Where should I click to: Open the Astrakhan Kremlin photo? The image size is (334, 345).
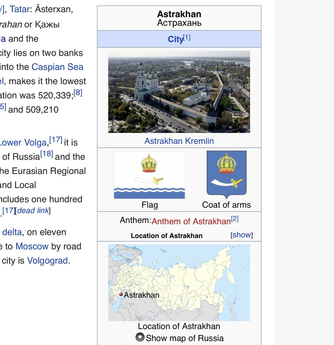[x=179, y=92]
